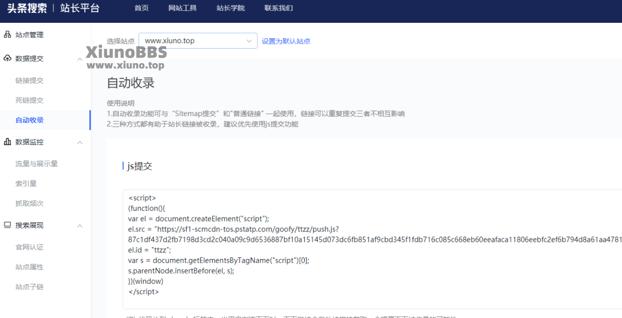Click instruction line starting with 2.三种方式
The height and width of the screenshot is (318, 622).
(203, 124)
